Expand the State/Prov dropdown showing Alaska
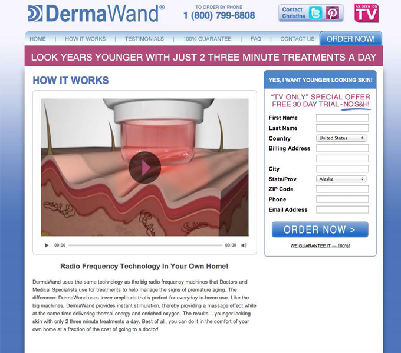The width and height of the screenshot is (401, 353). click(x=341, y=179)
